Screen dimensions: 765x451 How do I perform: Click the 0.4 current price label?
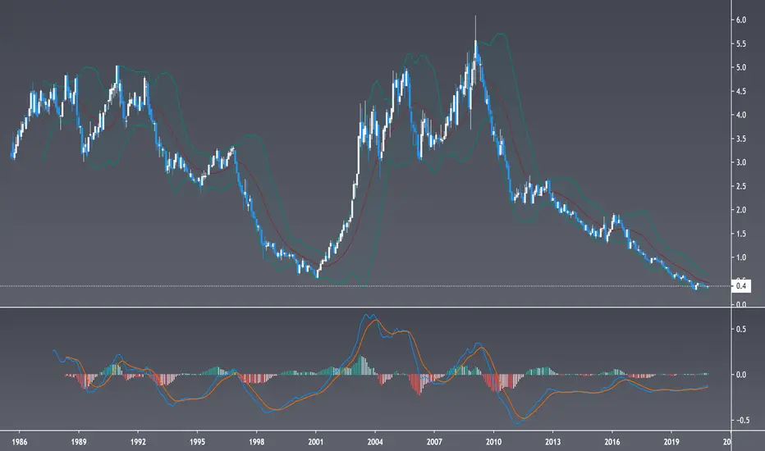[741, 286]
